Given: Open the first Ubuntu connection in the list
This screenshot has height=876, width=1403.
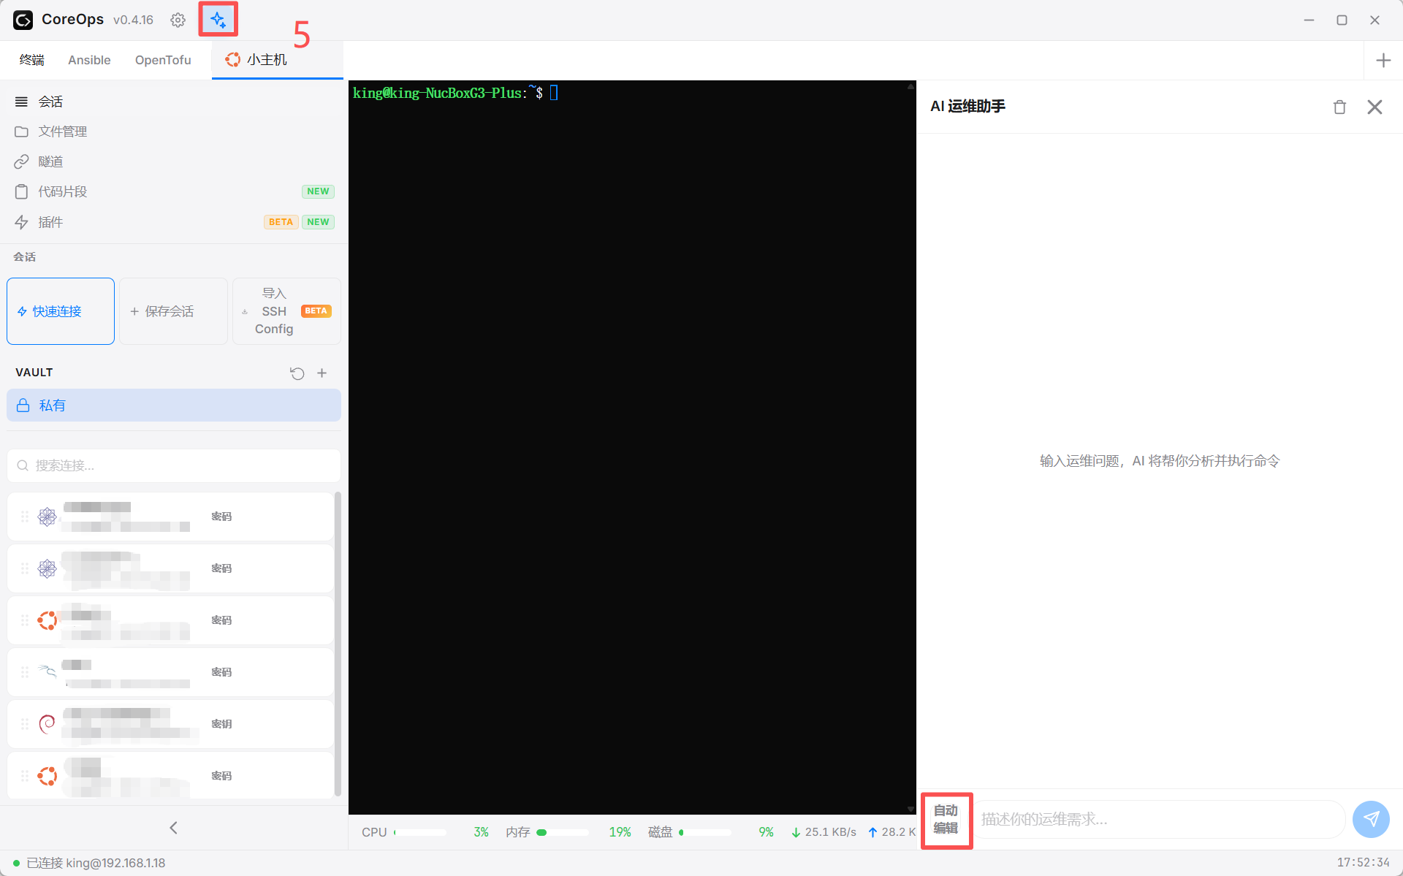Looking at the screenshot, I should (170, 620).
